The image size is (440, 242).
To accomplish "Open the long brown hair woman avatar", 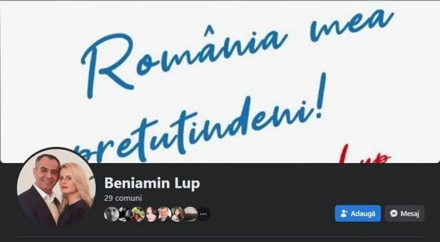I will coord(178,214).
